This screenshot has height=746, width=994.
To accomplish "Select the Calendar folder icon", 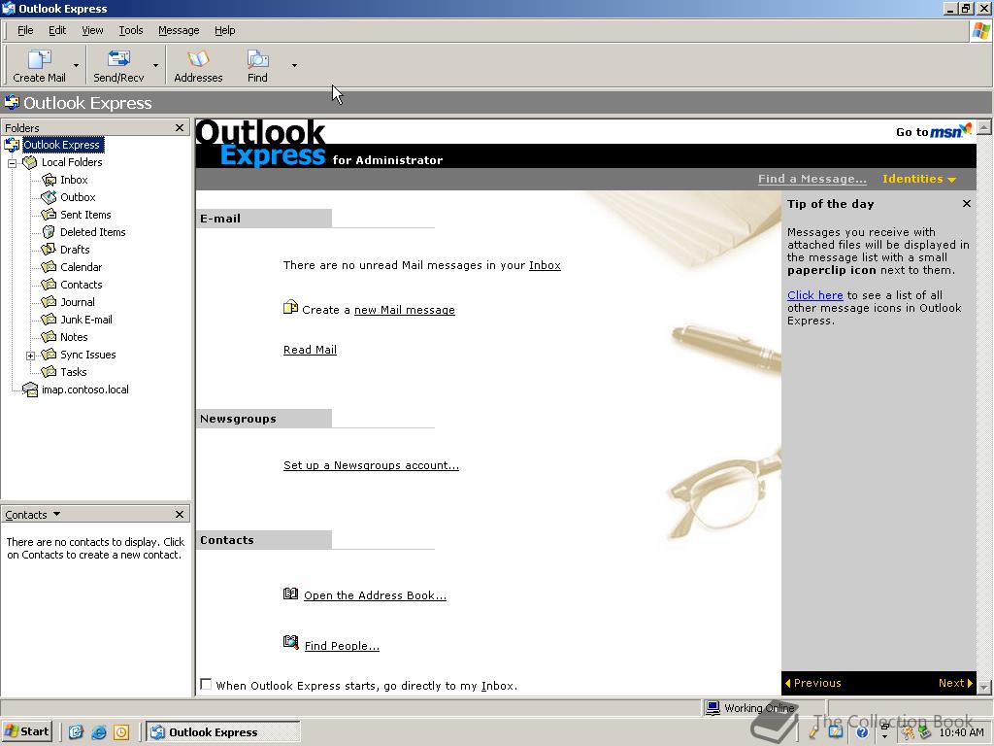I will tap(49, 267).
